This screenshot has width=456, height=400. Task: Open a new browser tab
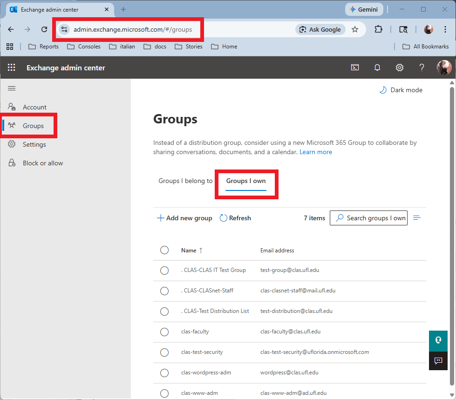(123, 10)
